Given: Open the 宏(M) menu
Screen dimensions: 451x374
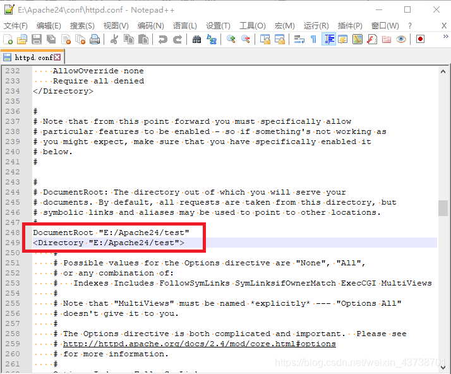Looking at the screenshot, I should click(x=284, y=26).
